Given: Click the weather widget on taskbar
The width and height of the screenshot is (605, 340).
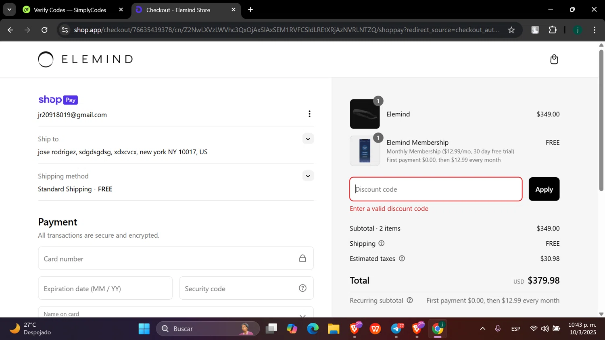Looking at the screenshot, I should 31,329.
